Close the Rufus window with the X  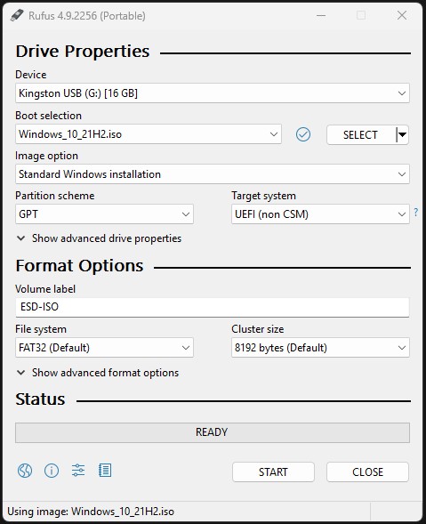402,15
